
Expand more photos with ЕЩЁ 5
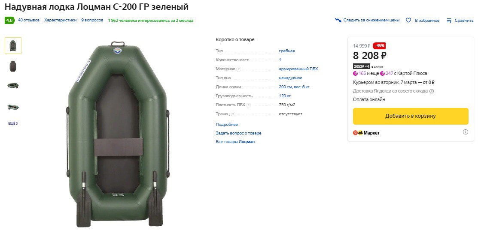(13, 123)
